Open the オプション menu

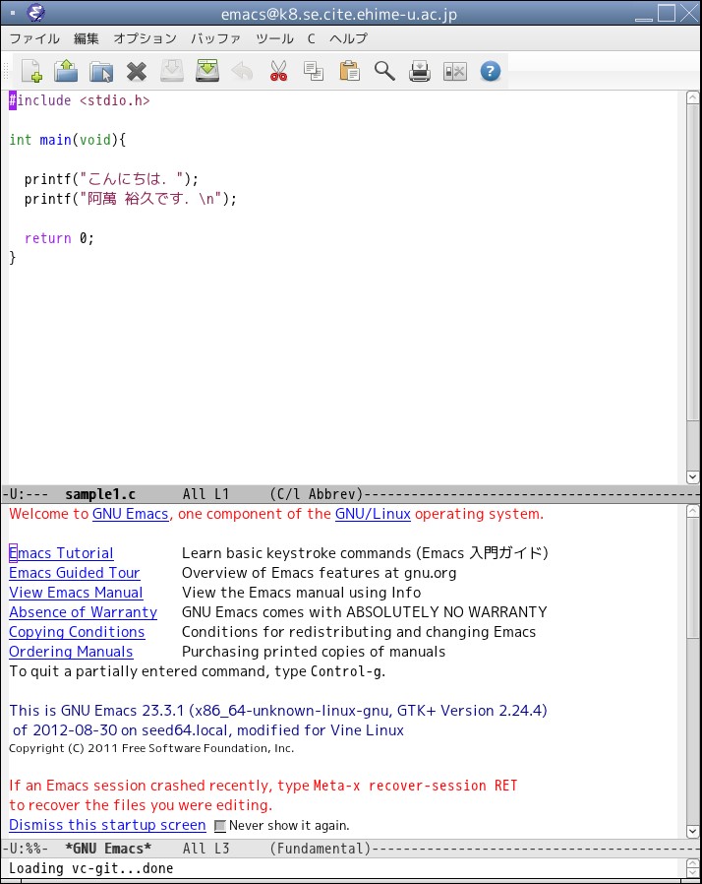click(145, 38)
